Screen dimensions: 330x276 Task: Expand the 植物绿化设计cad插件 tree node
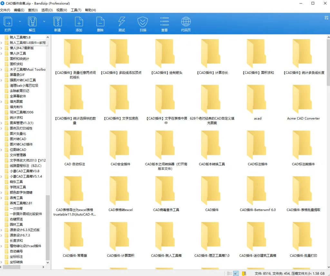tap(1, 246)
